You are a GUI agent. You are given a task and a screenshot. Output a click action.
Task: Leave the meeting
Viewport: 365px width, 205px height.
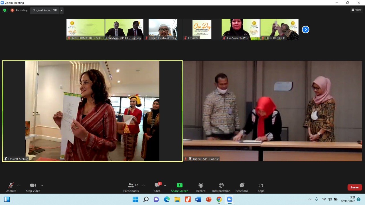(354, 187)
